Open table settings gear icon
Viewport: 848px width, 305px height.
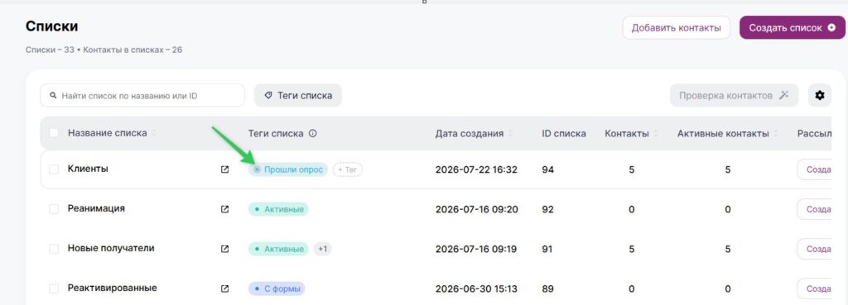(x=820, y=96)
